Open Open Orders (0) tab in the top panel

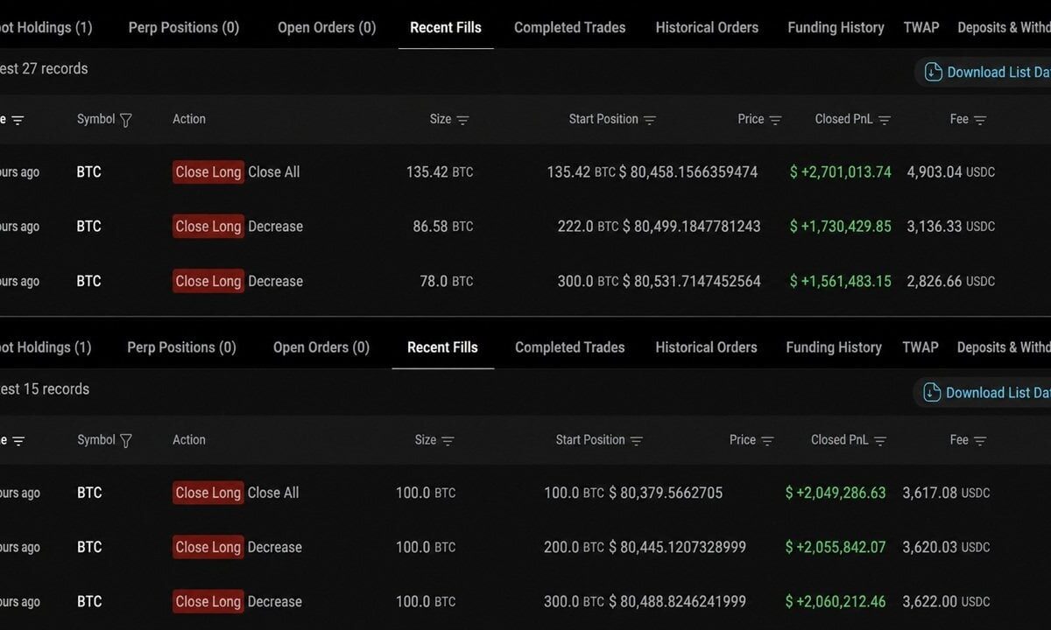tap(327, 27)
